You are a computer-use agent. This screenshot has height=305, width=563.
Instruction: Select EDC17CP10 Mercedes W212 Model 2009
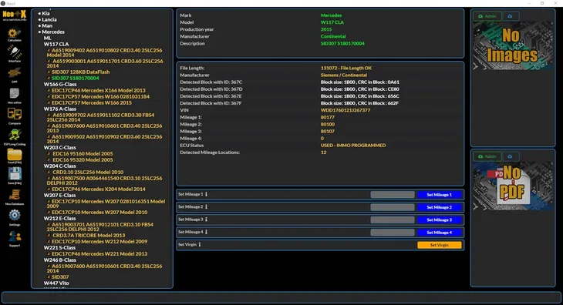(99, 241)
